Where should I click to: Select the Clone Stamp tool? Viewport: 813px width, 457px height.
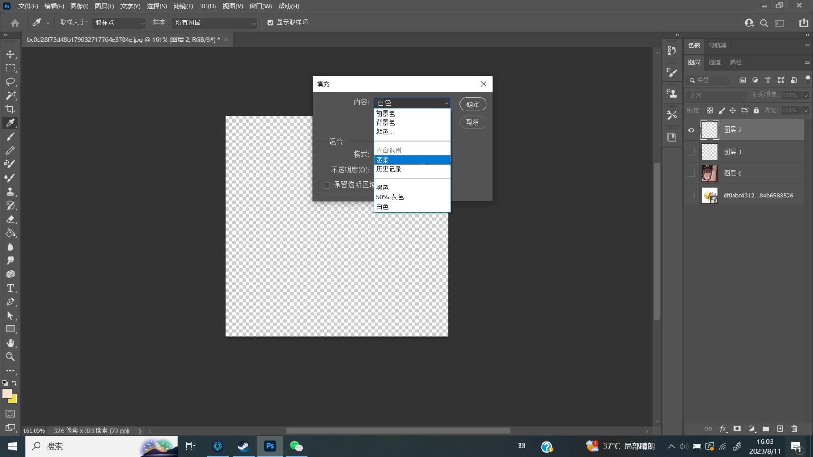click(x=10, y=191)
